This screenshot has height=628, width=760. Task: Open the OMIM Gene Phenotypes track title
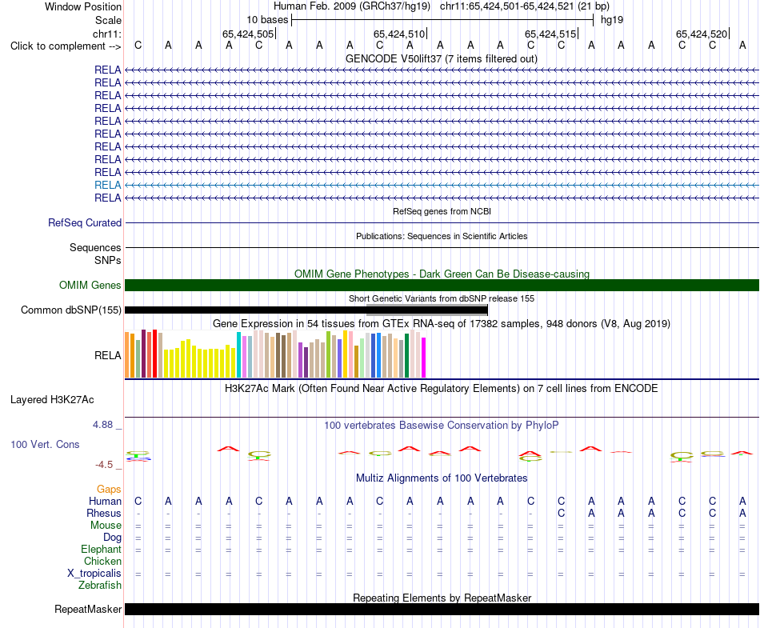[x=442, y=274]
